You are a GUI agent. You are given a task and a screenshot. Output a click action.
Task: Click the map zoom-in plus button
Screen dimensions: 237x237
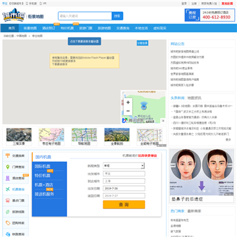click(x=128, y=102)
